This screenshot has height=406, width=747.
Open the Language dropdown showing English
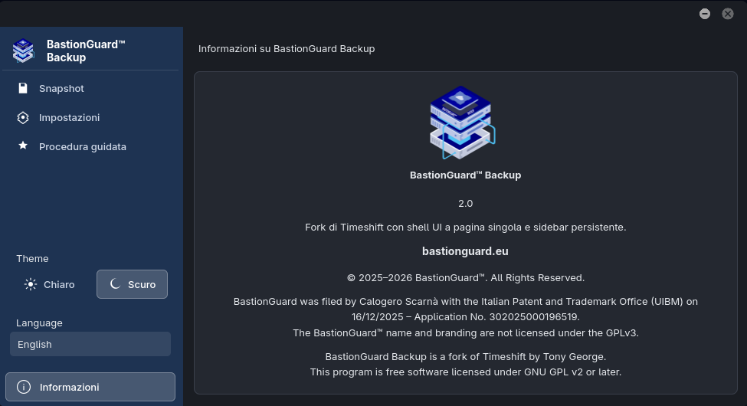click(90, 344)
